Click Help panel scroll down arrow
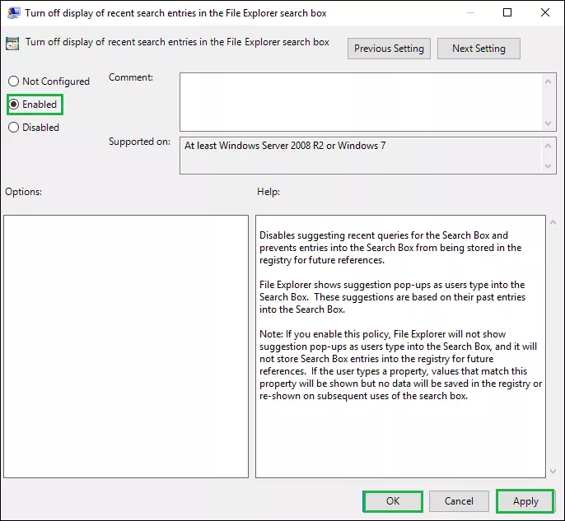 (x=553, y=472)
